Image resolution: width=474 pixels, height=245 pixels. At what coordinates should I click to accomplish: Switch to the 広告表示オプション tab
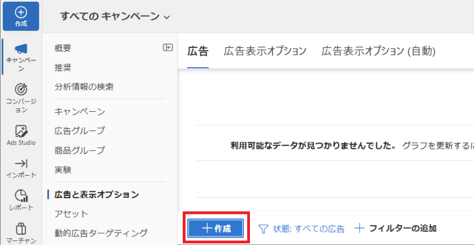[x=265, y=51]
